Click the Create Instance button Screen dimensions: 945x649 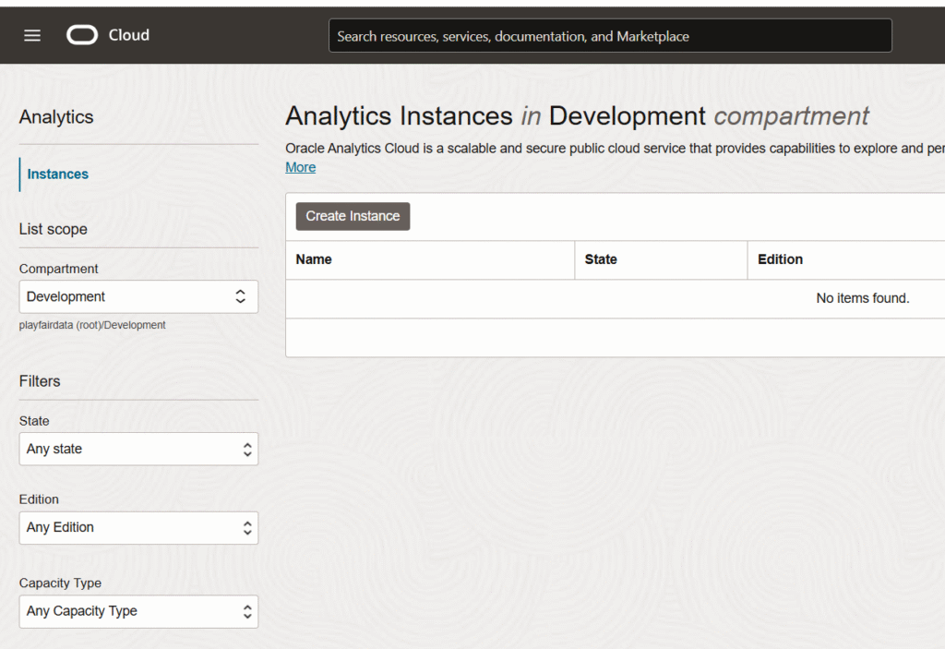(x=353, y=216)
